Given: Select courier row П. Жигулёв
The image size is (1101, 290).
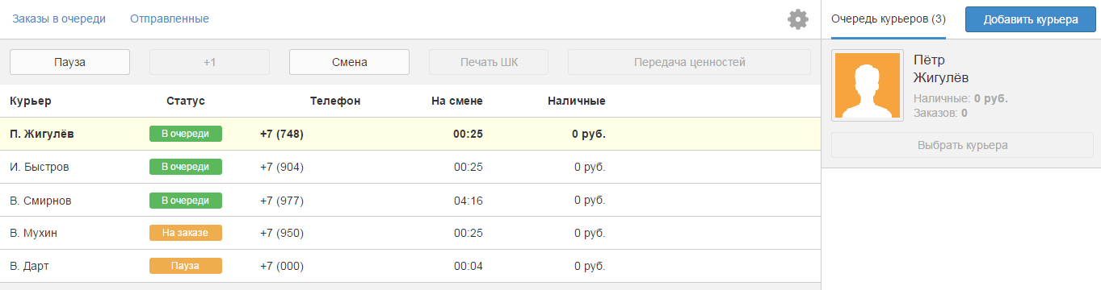Looking at the screenshot, I should pos(410,134).
